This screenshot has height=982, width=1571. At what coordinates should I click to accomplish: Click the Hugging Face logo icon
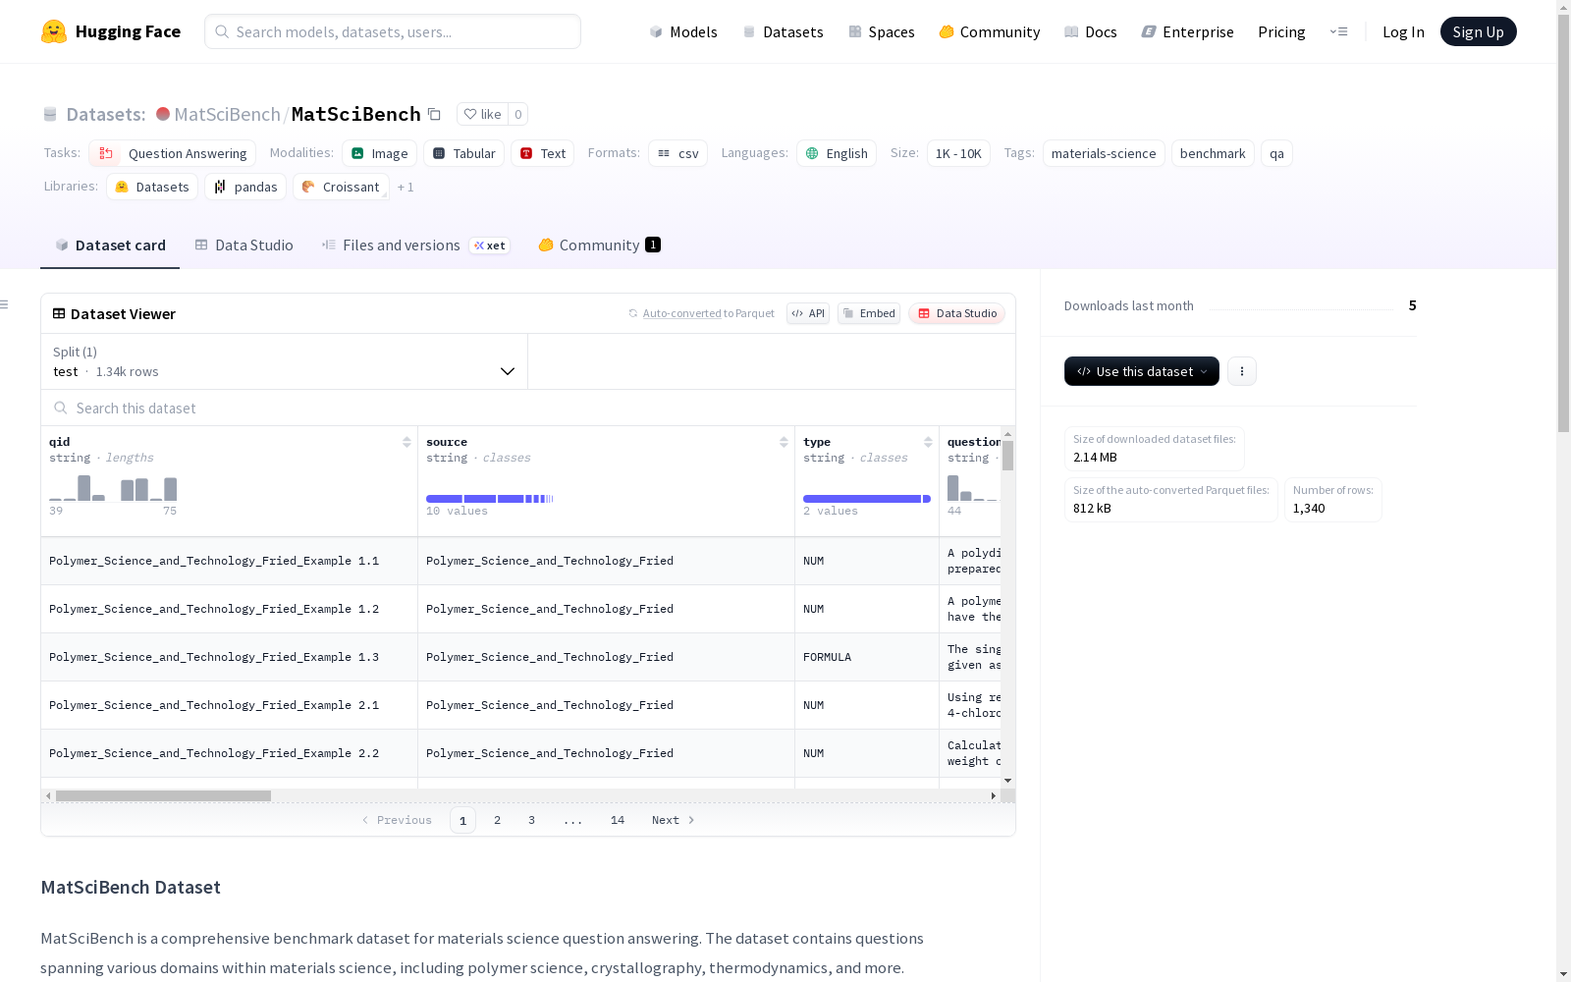pyautogui.click(x=54, y=31)
